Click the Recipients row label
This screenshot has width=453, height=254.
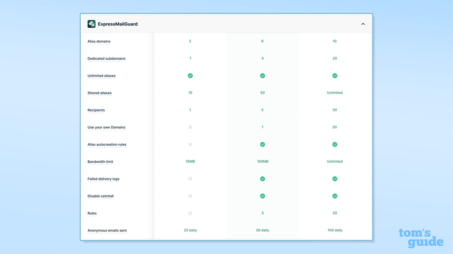click(96, 110)
